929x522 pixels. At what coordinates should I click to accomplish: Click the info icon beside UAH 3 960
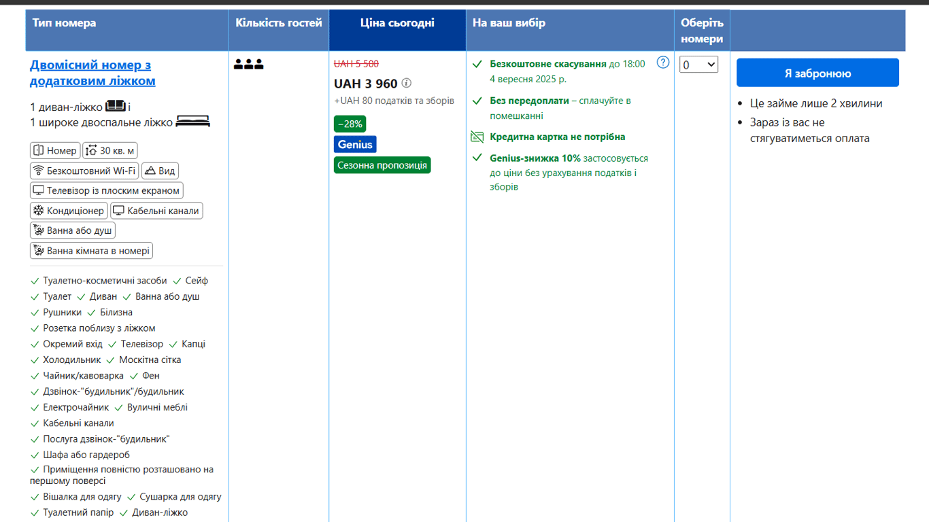(x=407, y=84)
